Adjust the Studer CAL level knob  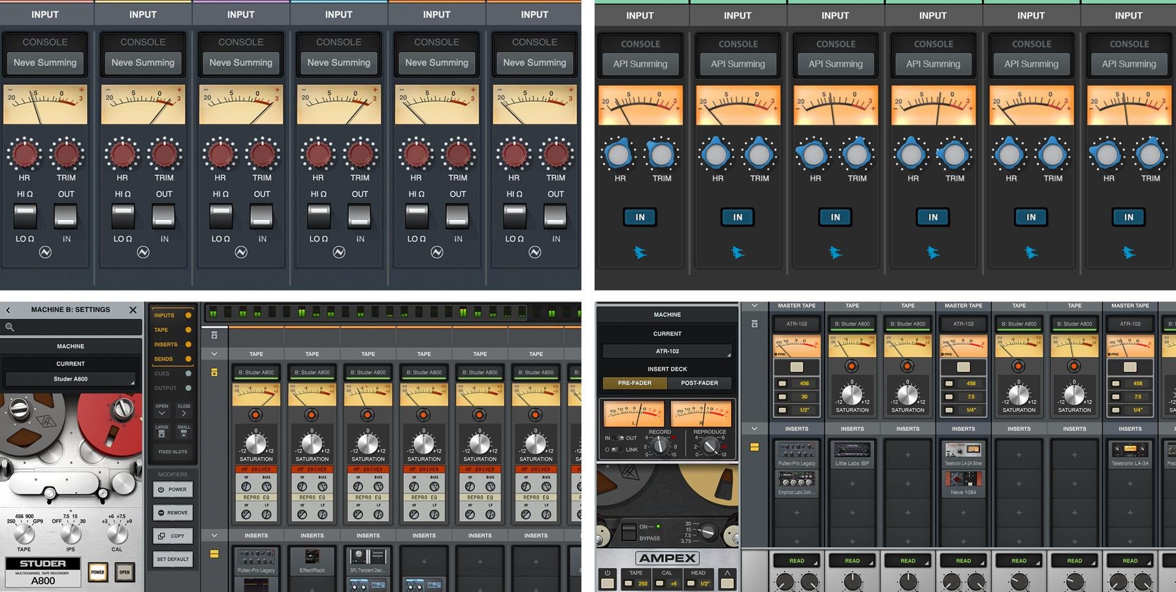coord(117,533)
